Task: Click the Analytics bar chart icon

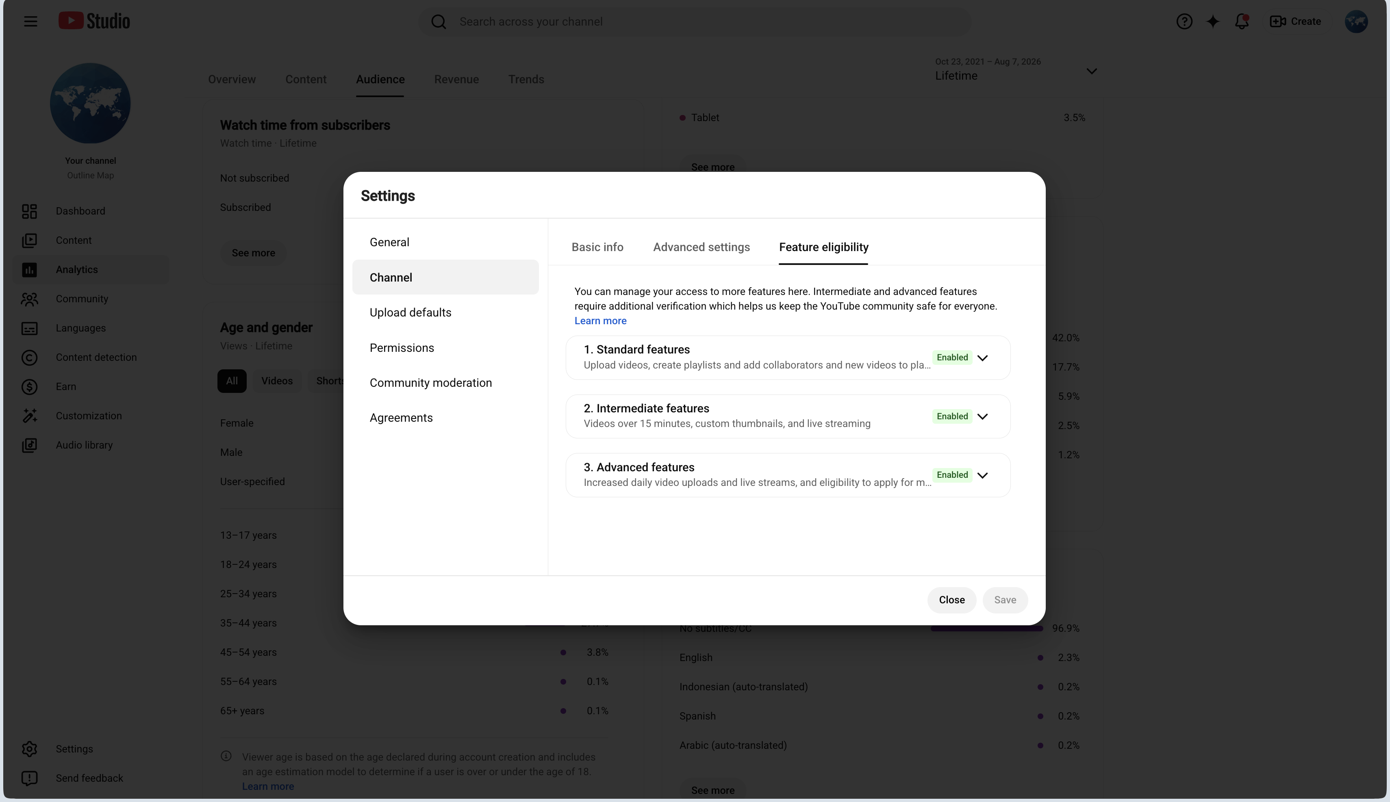Action: tap(29, 269)
